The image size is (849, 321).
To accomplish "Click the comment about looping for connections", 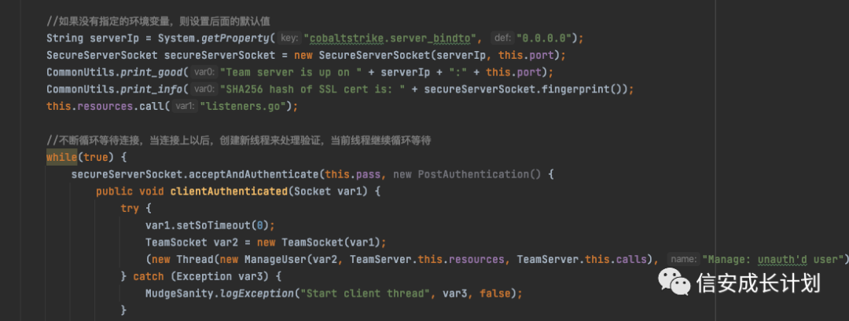I will [x=238, y=140].
